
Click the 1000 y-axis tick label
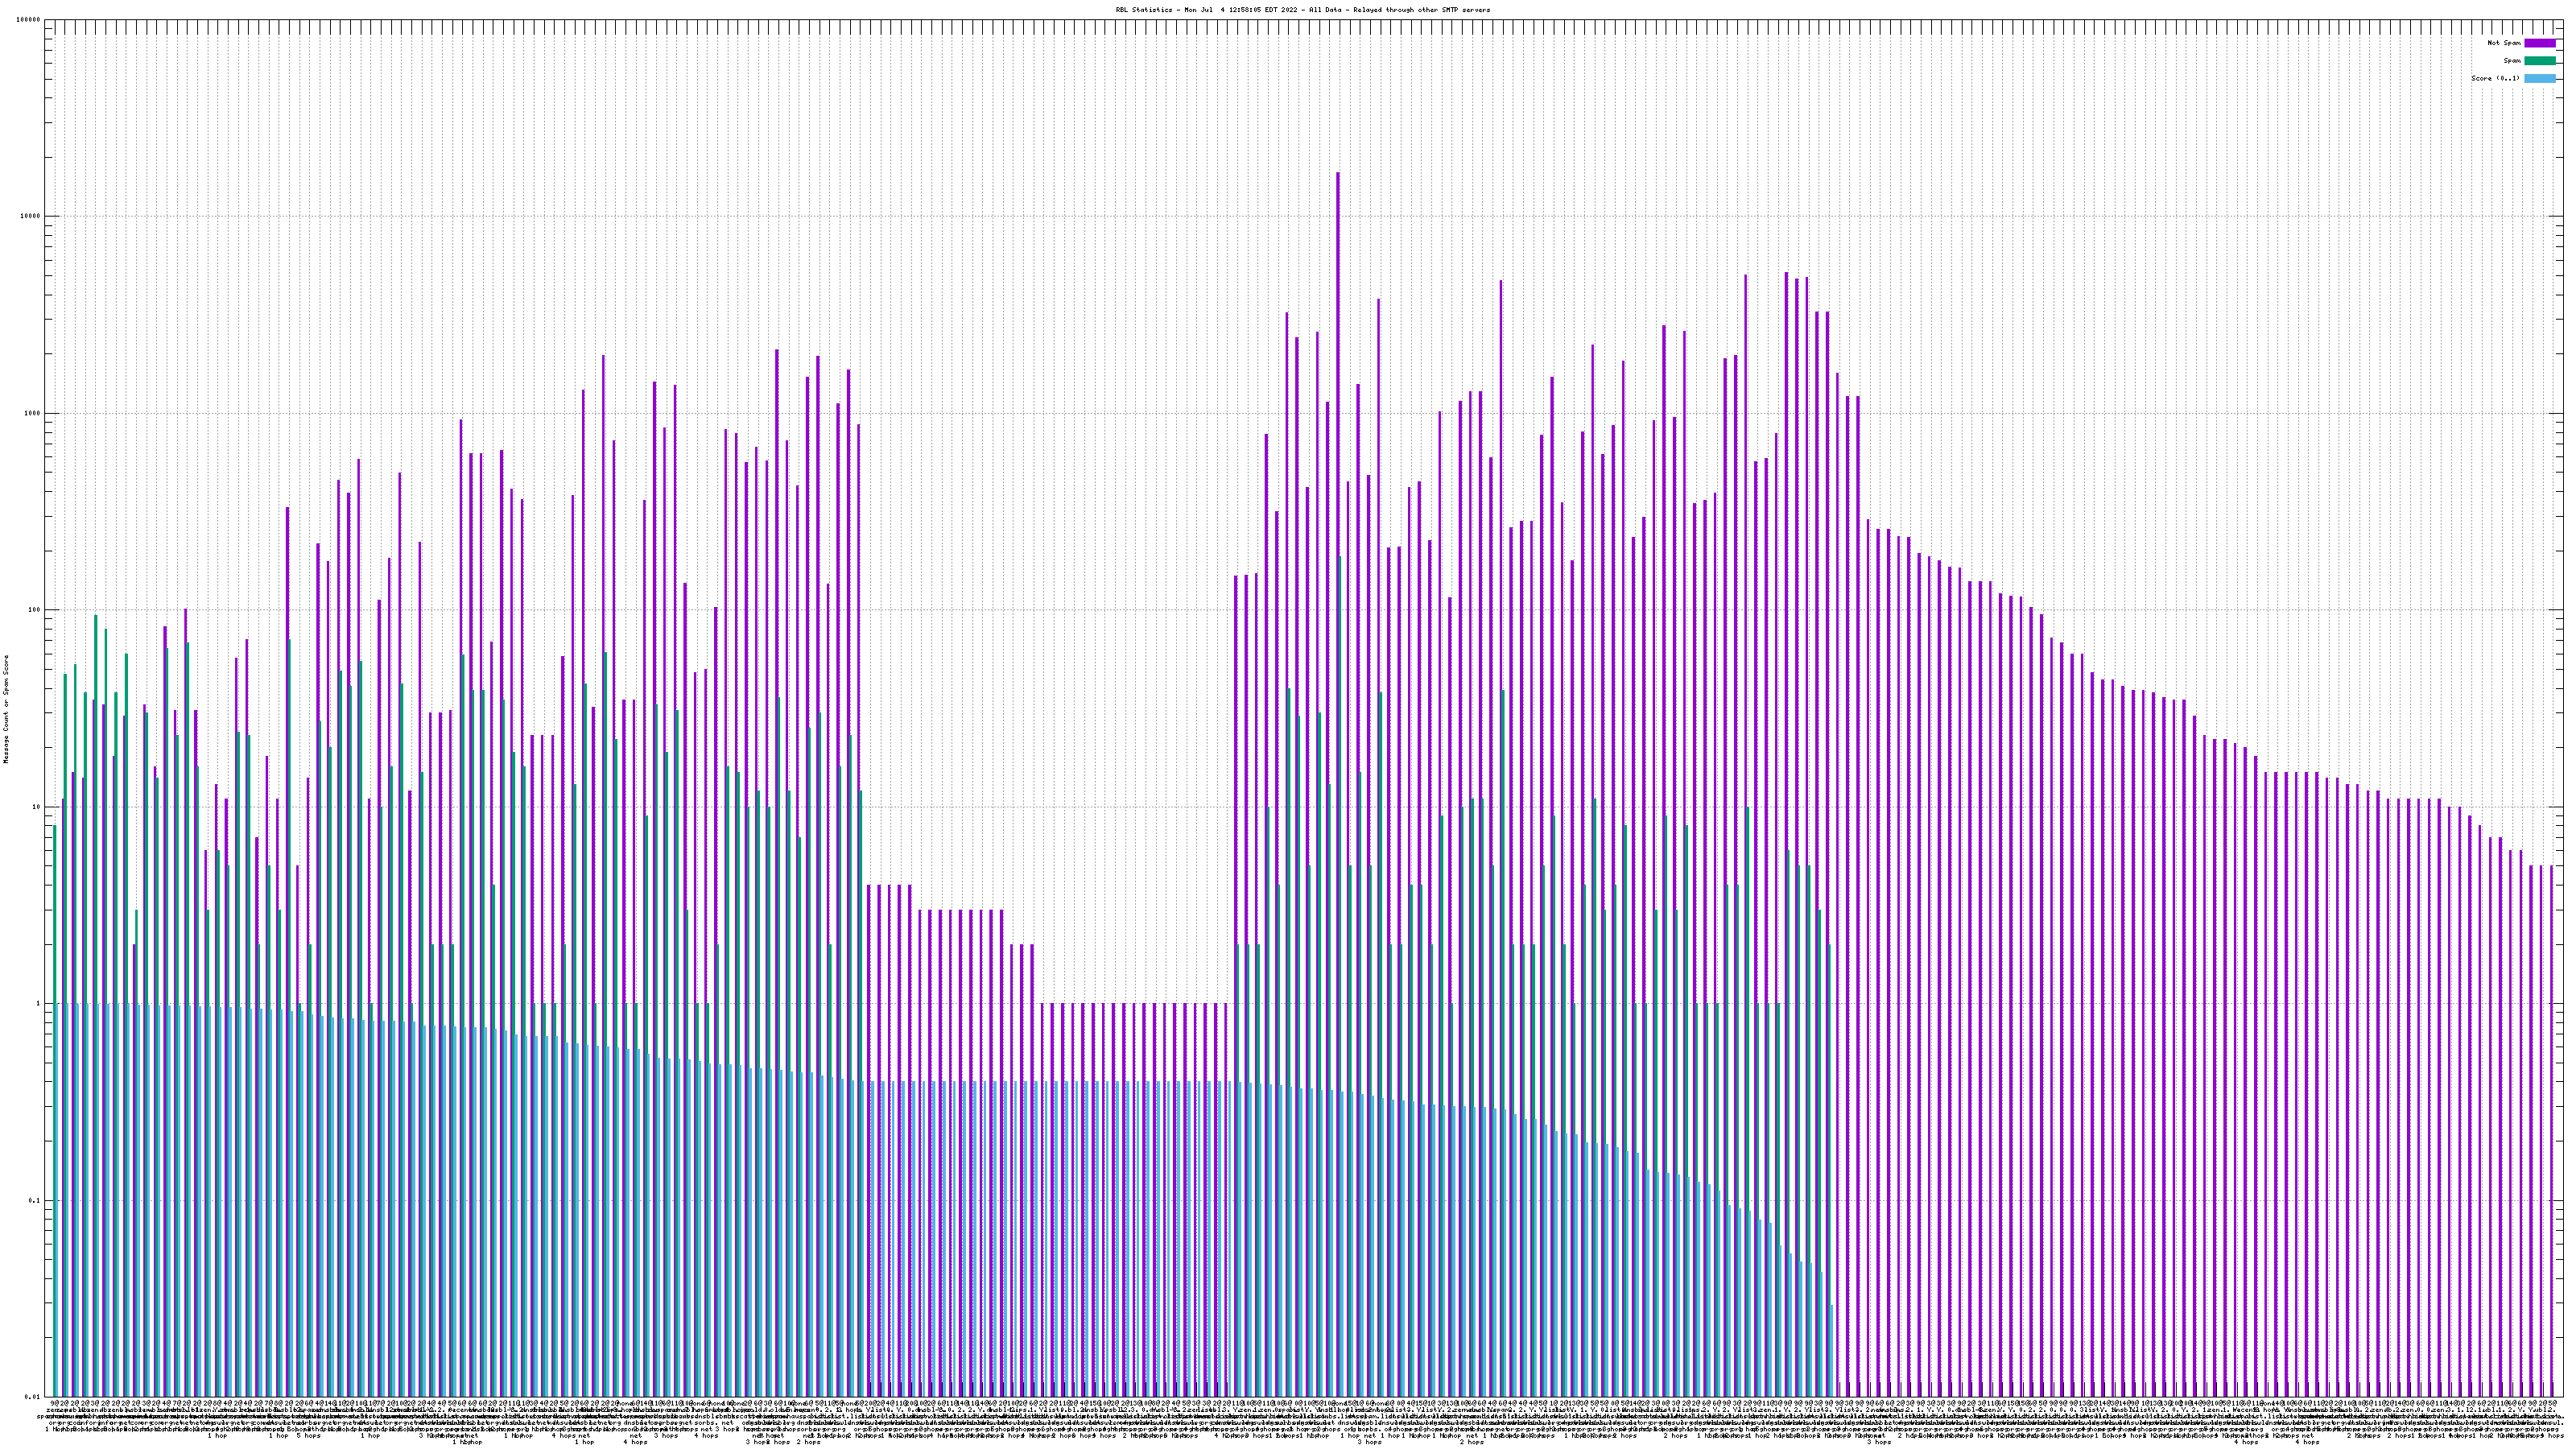[x=33, y=413]
